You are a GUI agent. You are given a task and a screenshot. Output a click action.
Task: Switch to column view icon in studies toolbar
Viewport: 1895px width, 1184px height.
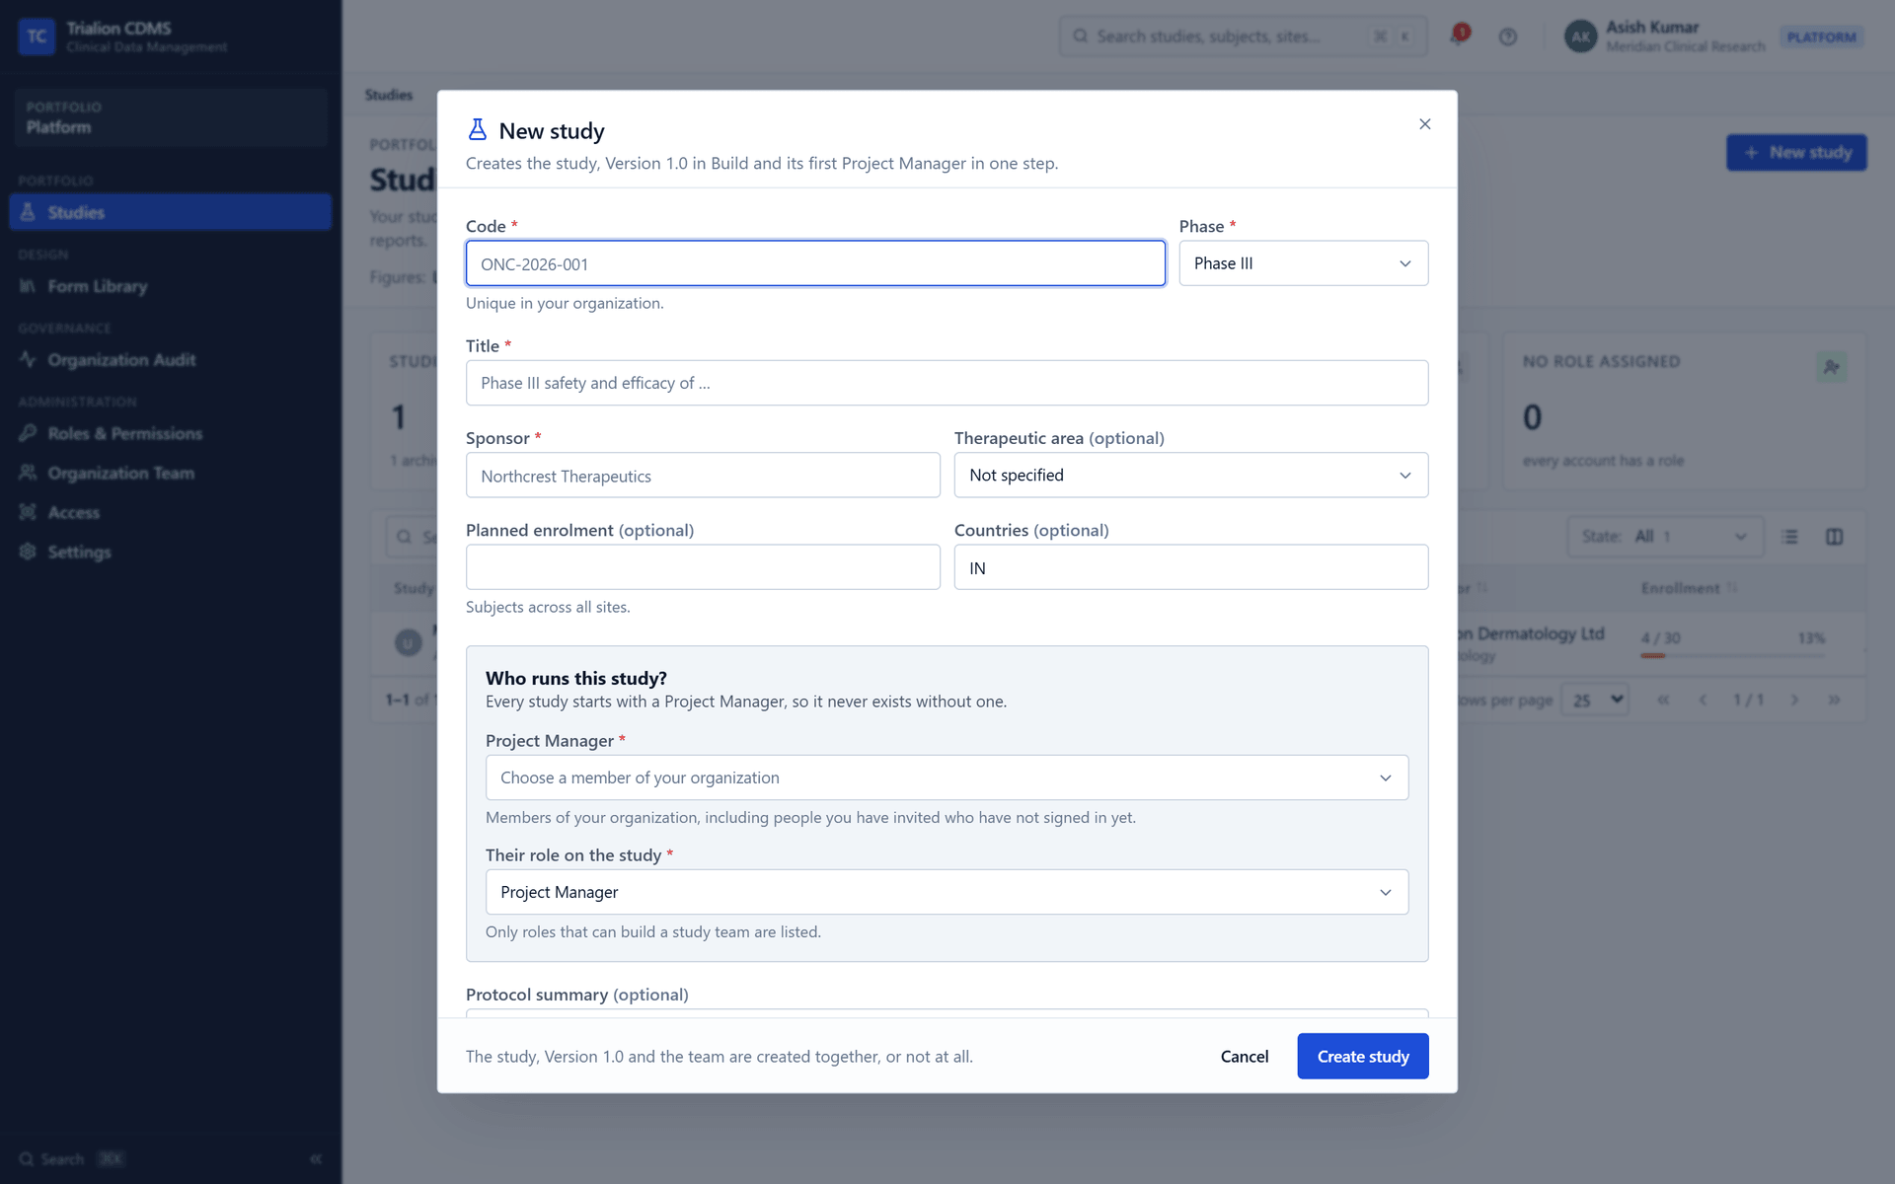1834,537
